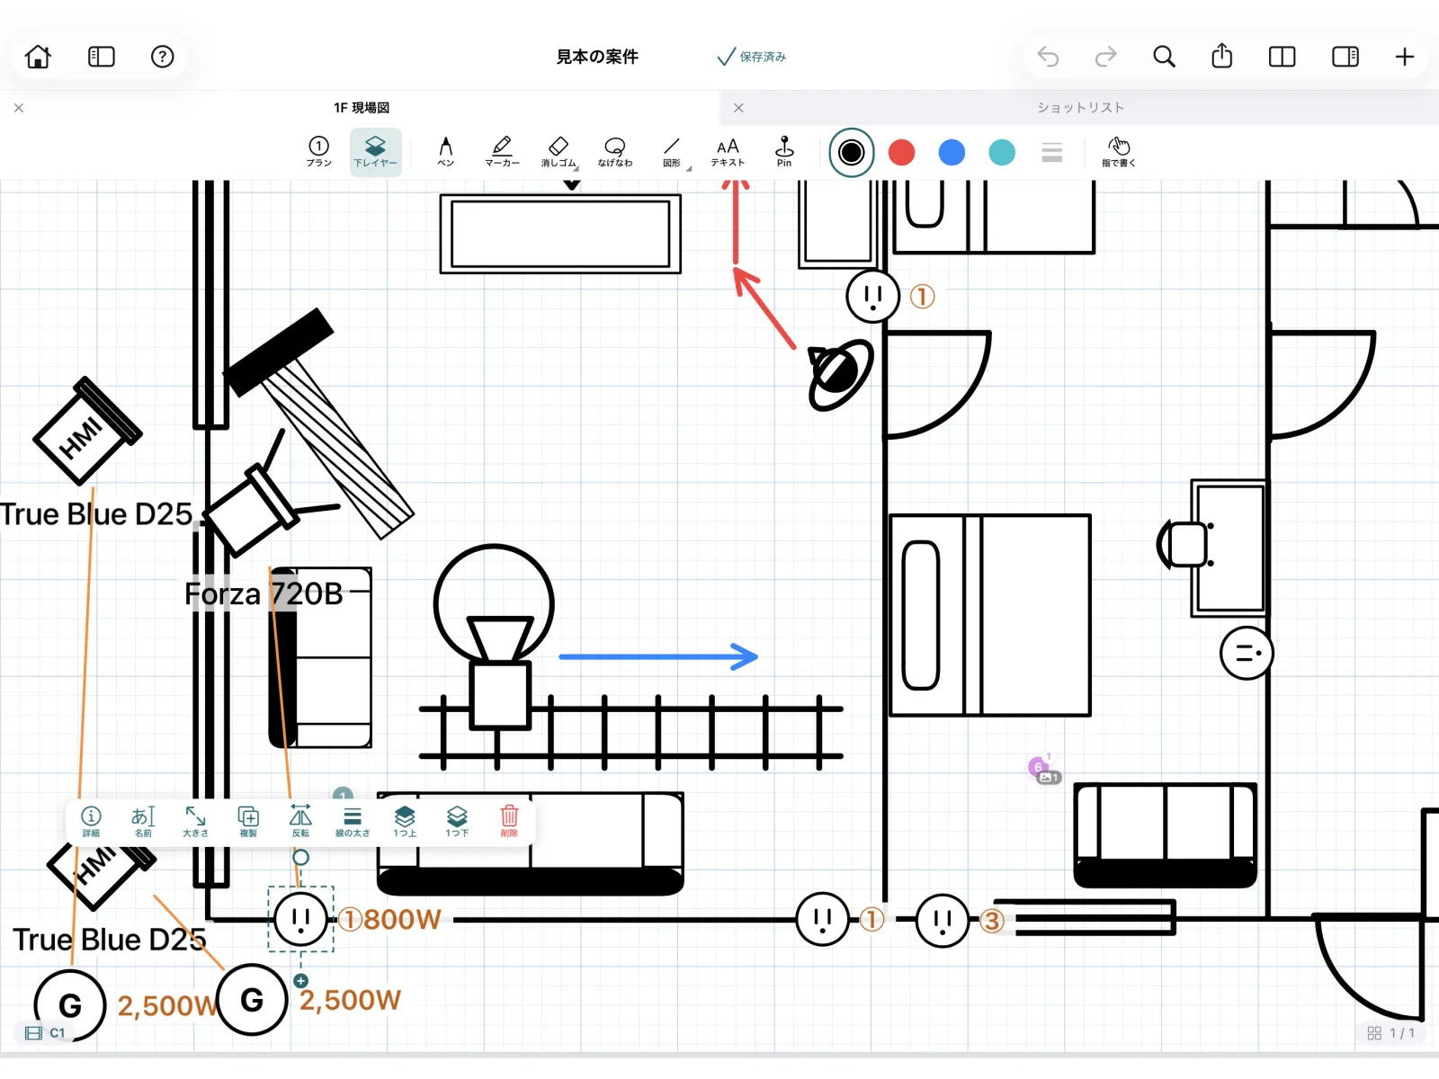Switch to split view layout icon
This screenshot has width=1439, height=1079.
[x=1282, y=57]
